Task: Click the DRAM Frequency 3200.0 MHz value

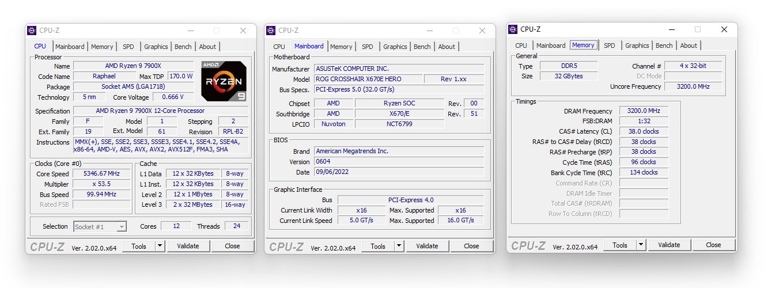Action: point(644,111)
